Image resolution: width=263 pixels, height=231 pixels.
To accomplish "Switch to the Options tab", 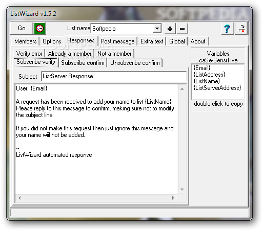I will tap(52, 41).
